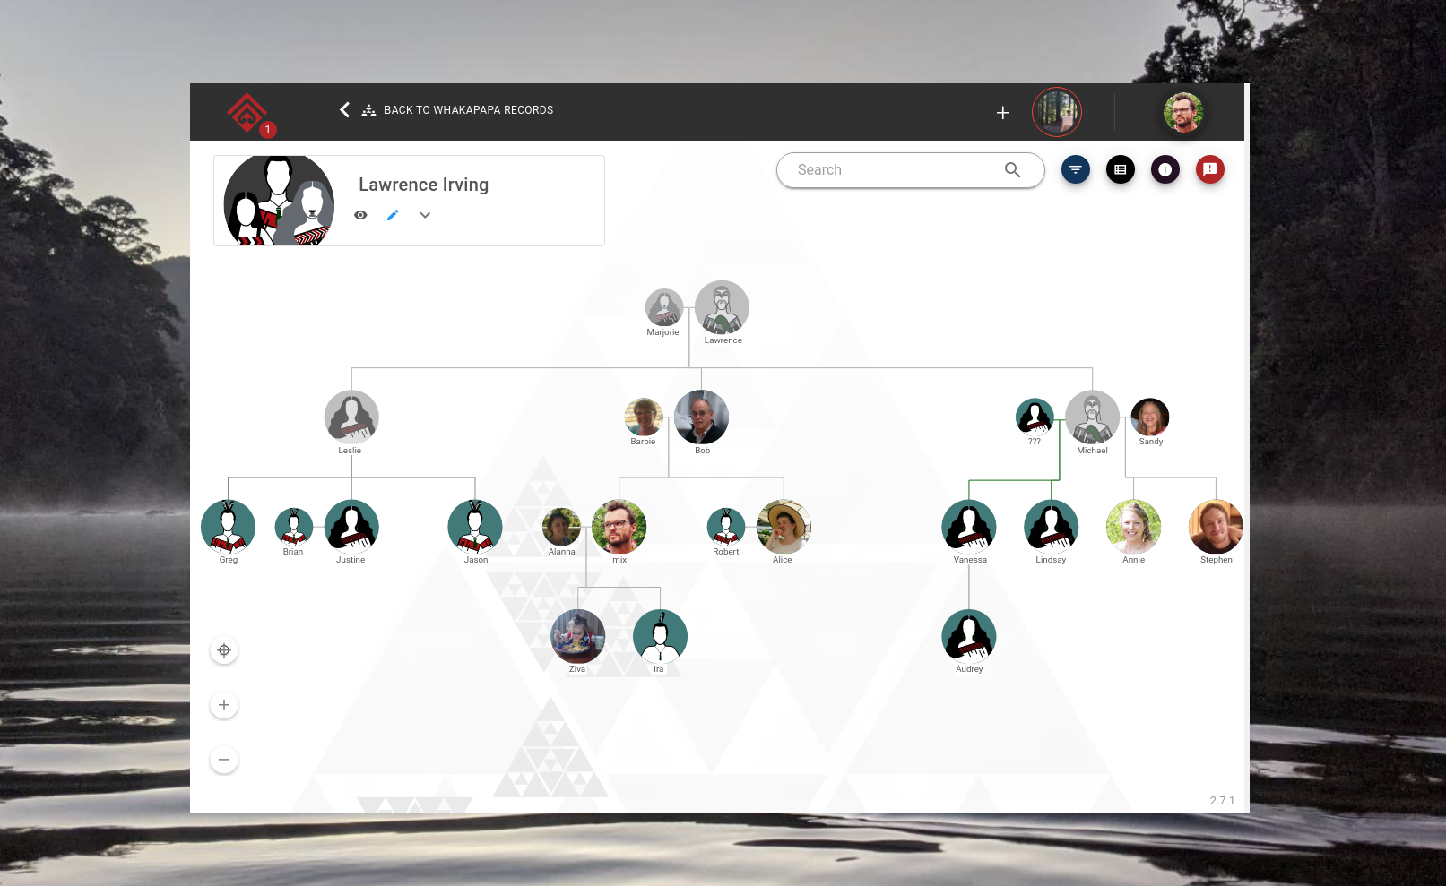Screen dimensions: 1446x886
Task: Select the Robert node
Action: point(726,527)
